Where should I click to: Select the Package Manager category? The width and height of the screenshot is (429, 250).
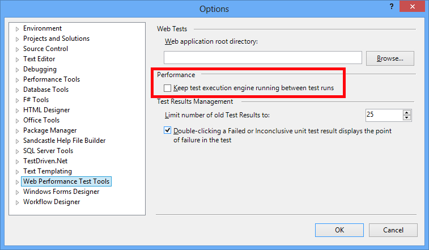point(49,130)
